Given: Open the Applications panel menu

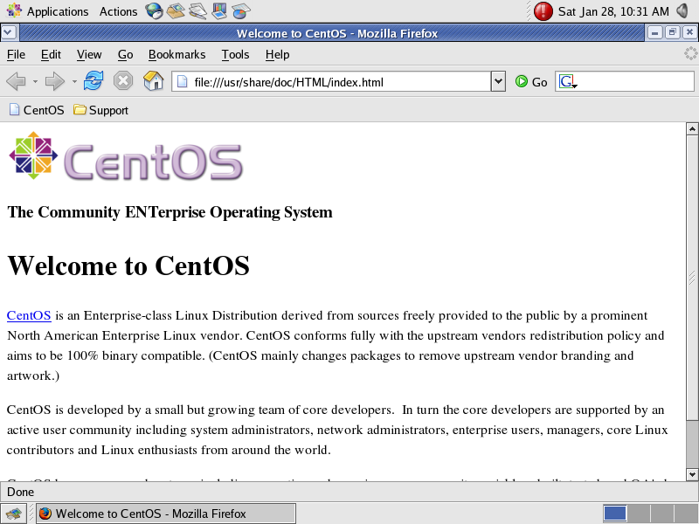Looking at the screenshot, I should click(48, 11).
